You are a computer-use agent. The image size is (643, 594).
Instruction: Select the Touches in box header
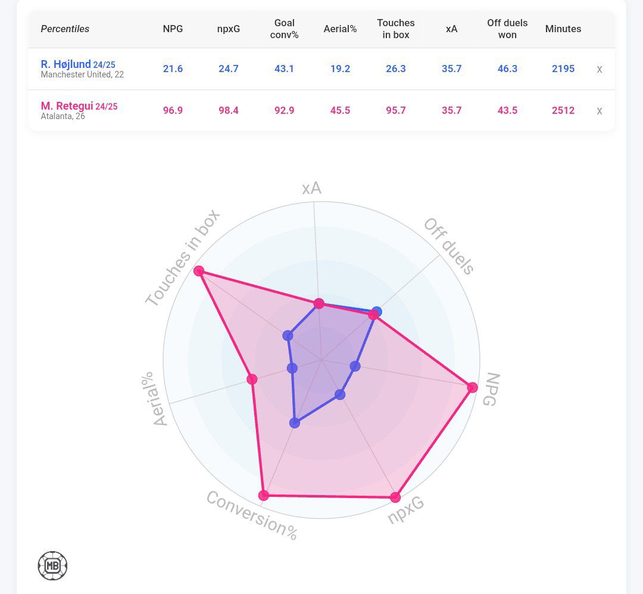[396, 29]
